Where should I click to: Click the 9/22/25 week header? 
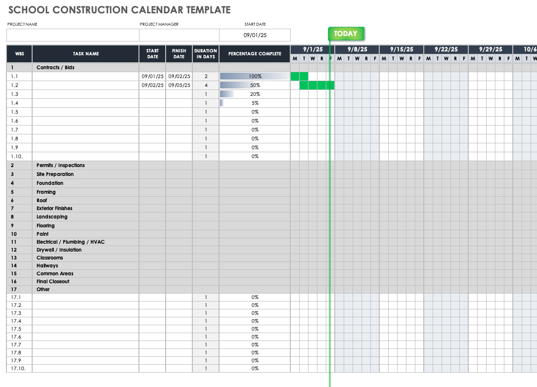(x=446, y=49)
